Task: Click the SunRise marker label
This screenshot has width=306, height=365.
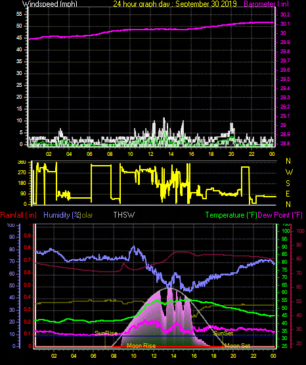Action: [x=106, y=333]
